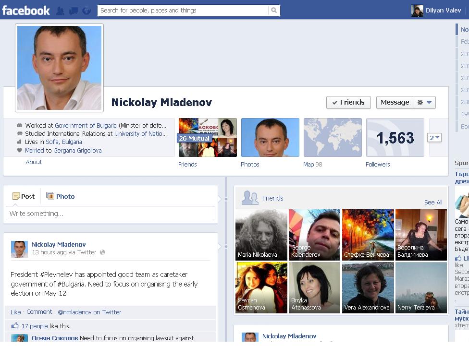Open See All friends link
The width and height of the screenshot is (469, 346).
tap(433, 203)
